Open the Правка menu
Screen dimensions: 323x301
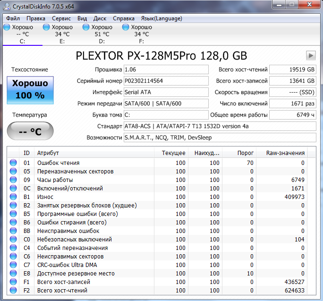pos(36,18)
